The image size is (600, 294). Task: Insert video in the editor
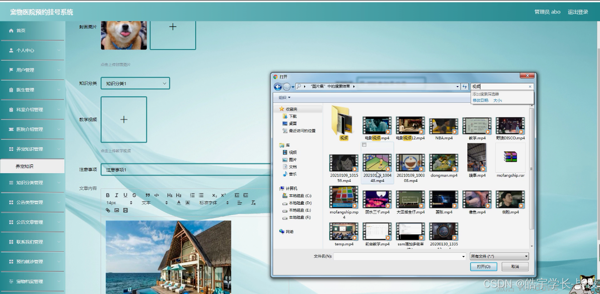pyautogui.click(x=125, y=210)
